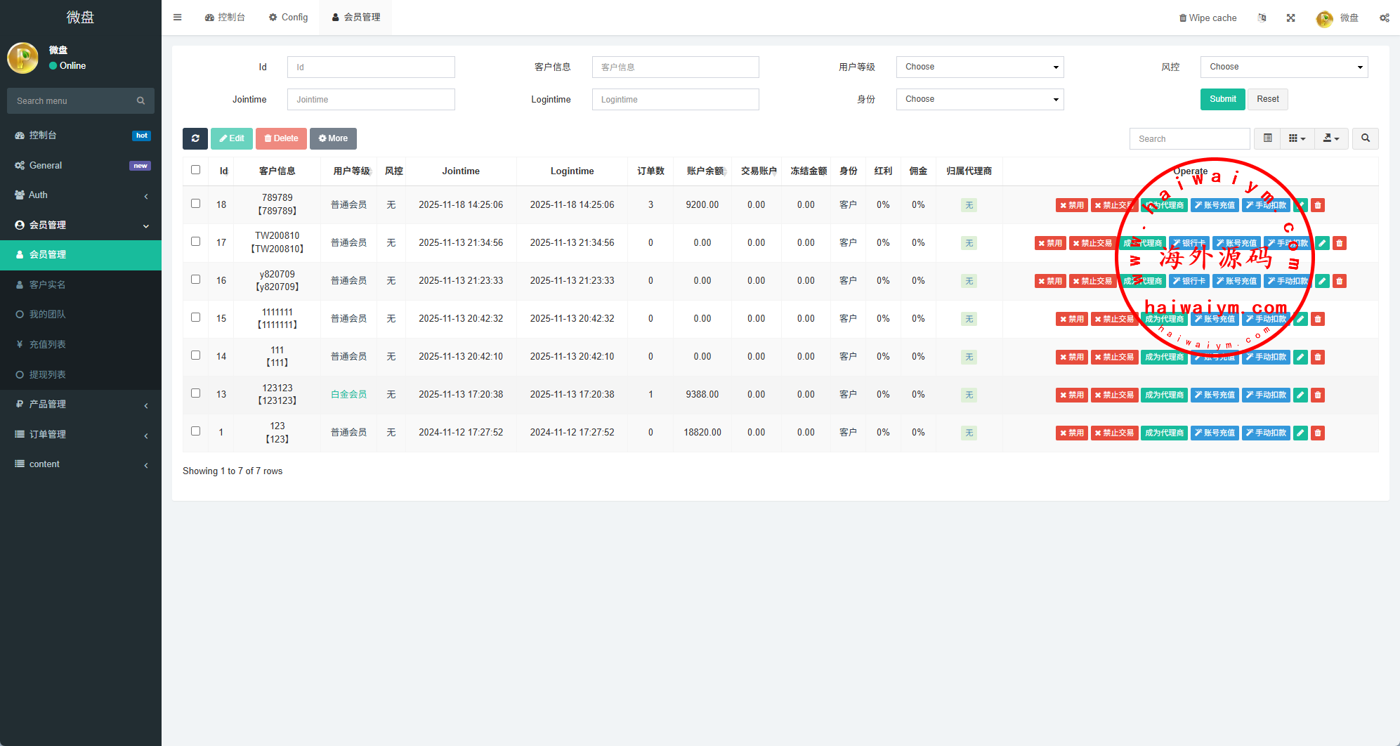Switch to the Config tab

tap(288, 18)
